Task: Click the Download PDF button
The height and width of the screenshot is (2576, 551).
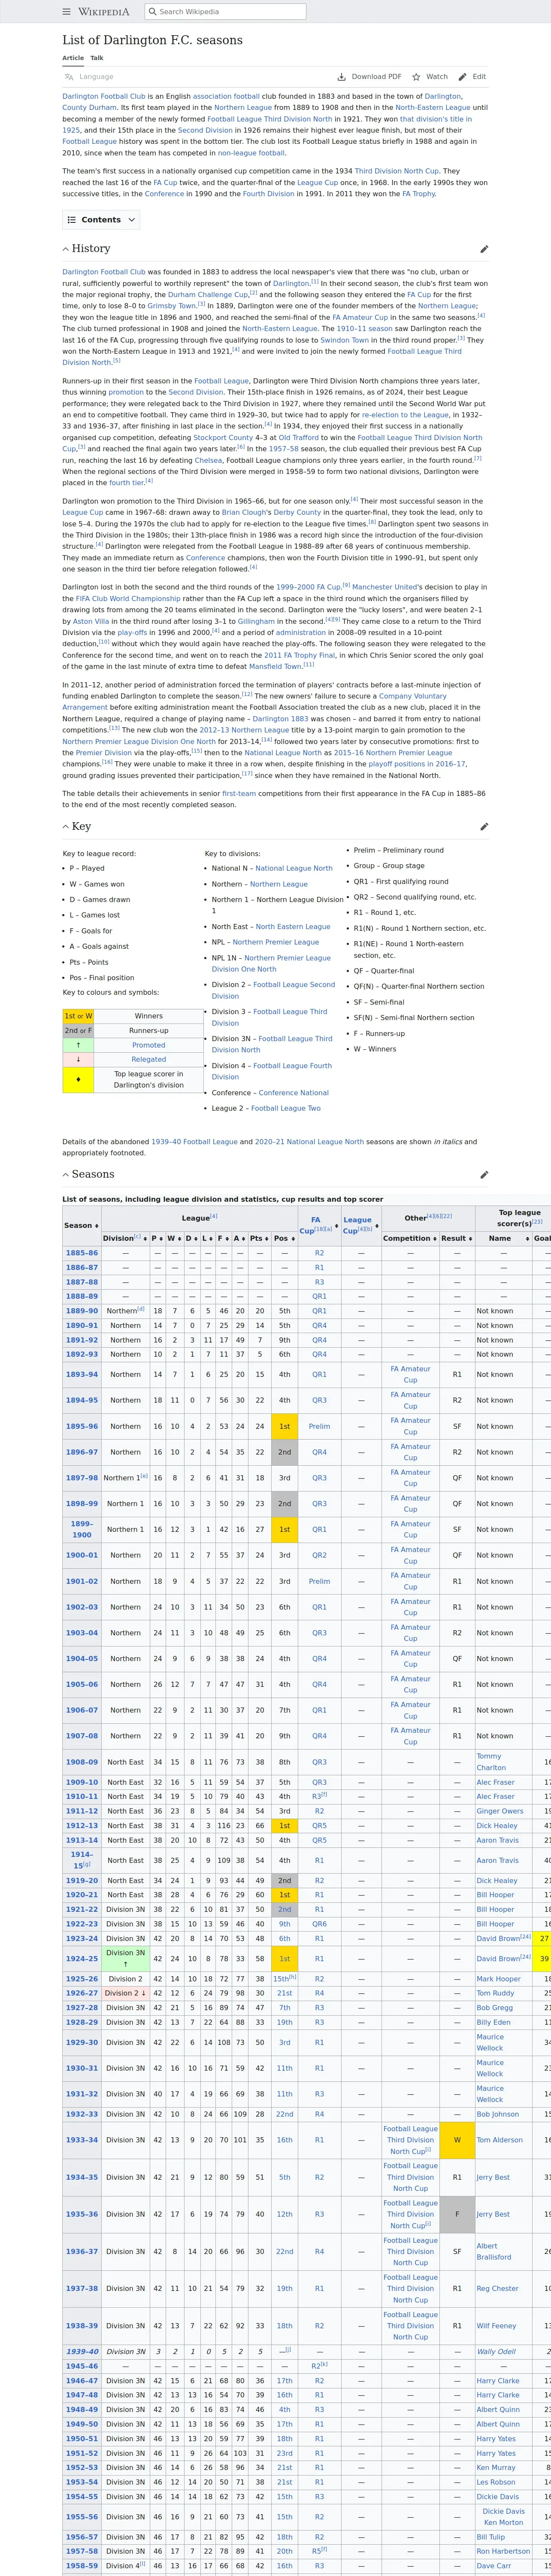Action: click(369, 77)
